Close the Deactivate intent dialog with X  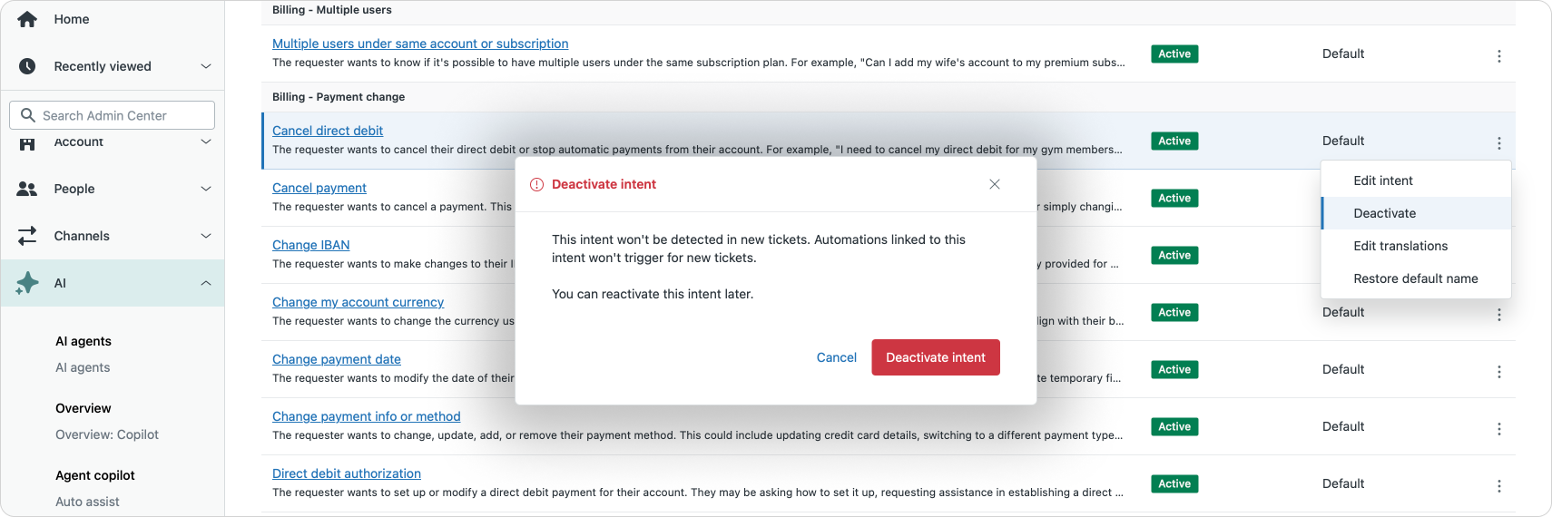click(x=995, y=184)
